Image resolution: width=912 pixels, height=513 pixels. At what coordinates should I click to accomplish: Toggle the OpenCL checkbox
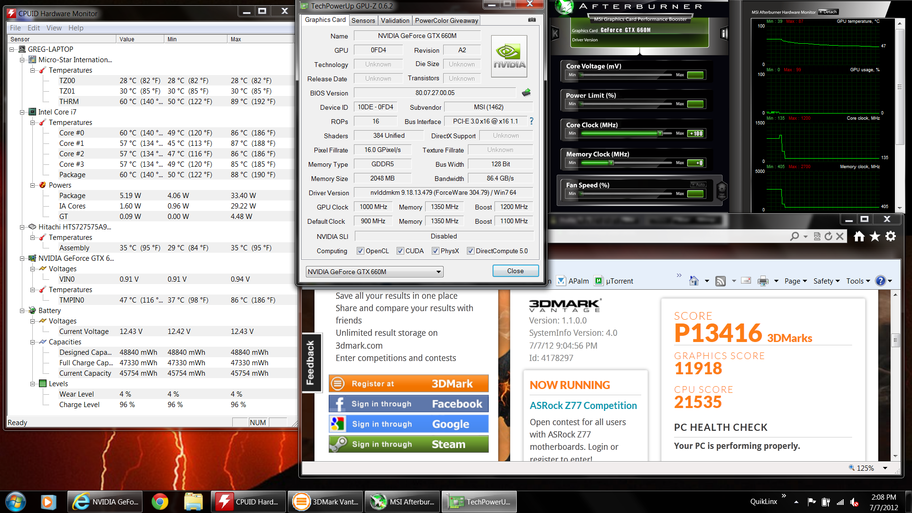point(360,251)
